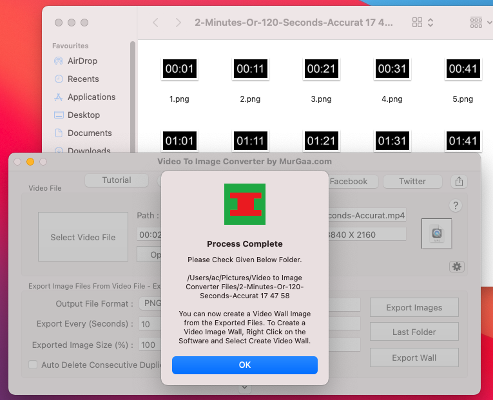Open the Twitter button
493x400 pixels.
tap(412, 181)
